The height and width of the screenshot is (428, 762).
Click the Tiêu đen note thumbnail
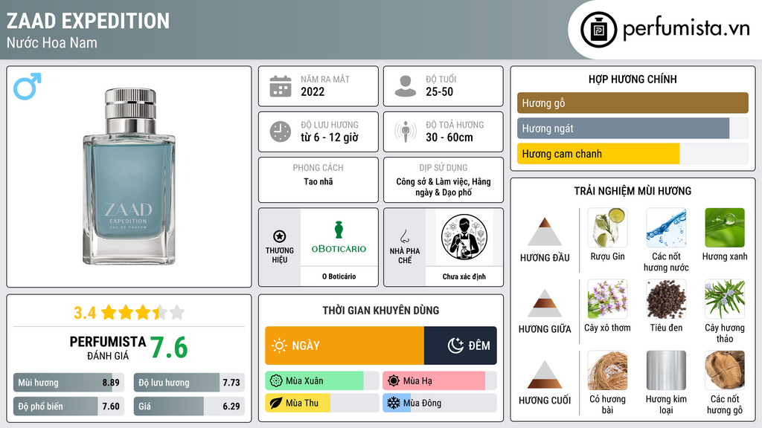[x=666, y=299]
